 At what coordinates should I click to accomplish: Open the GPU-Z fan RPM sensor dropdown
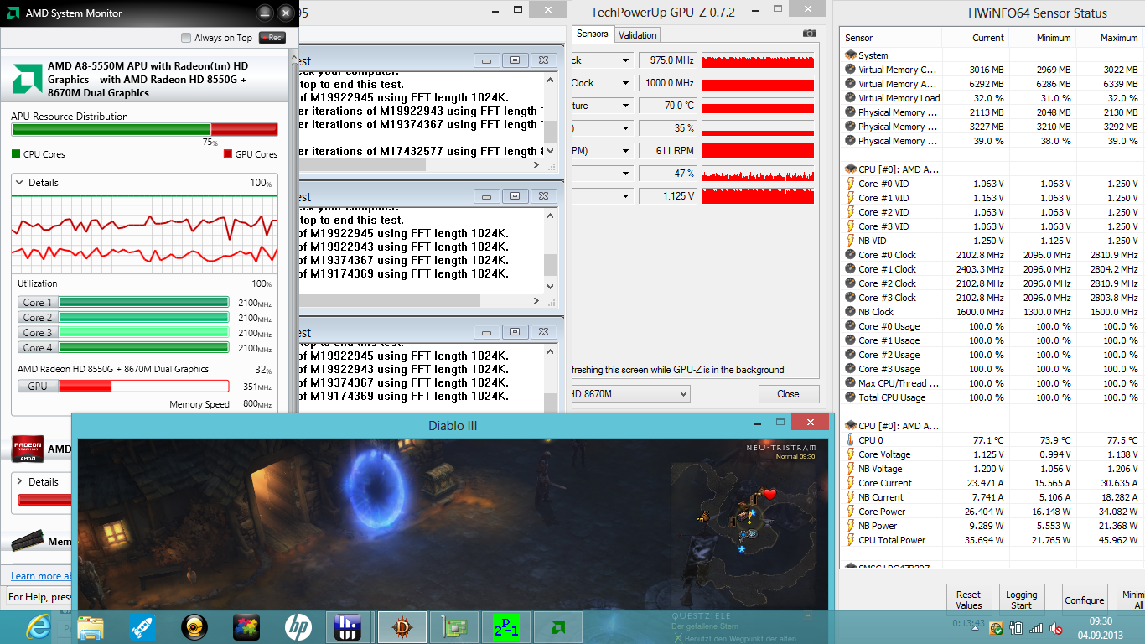click(x=625, y=151)
